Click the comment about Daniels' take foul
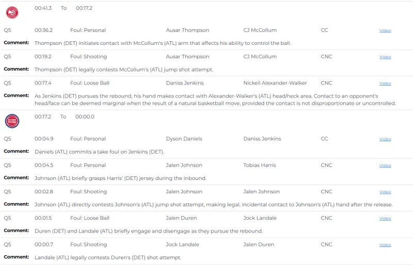 tap(99, 152)
